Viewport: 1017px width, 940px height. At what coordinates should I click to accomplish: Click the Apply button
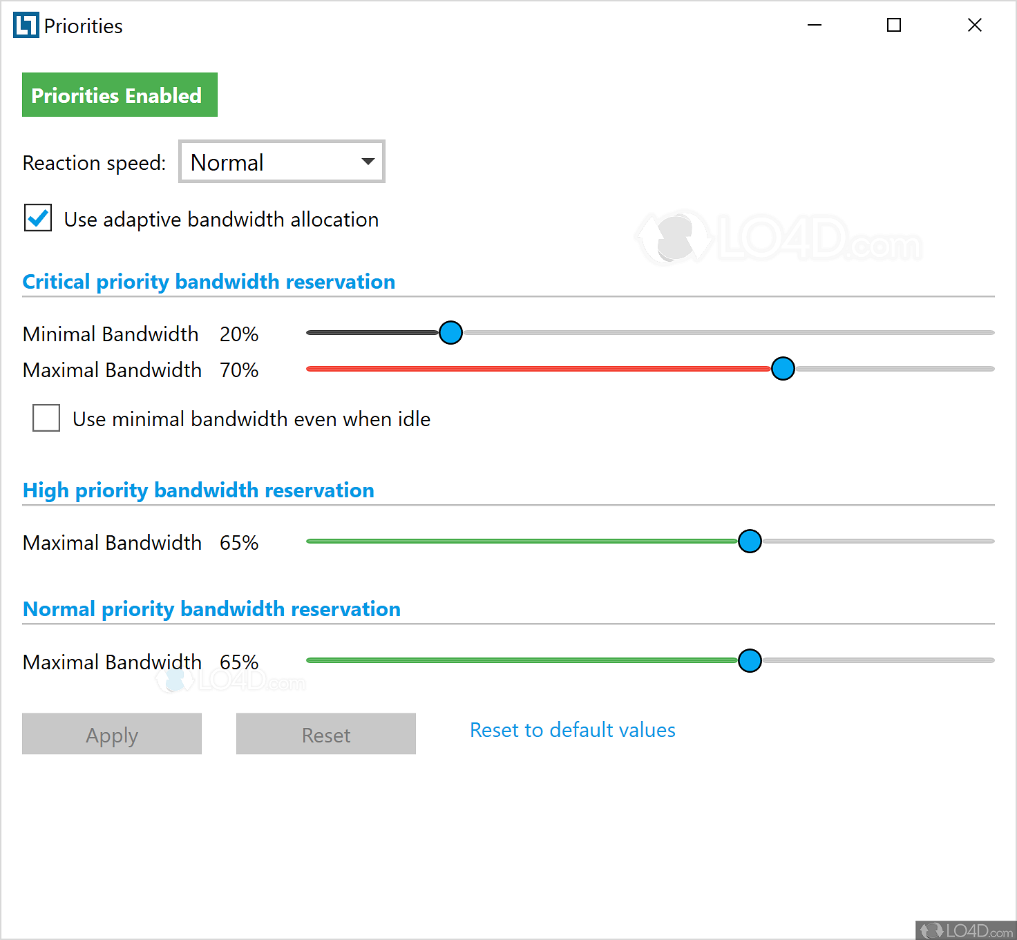pyautogui.click(x=111, y=734)
